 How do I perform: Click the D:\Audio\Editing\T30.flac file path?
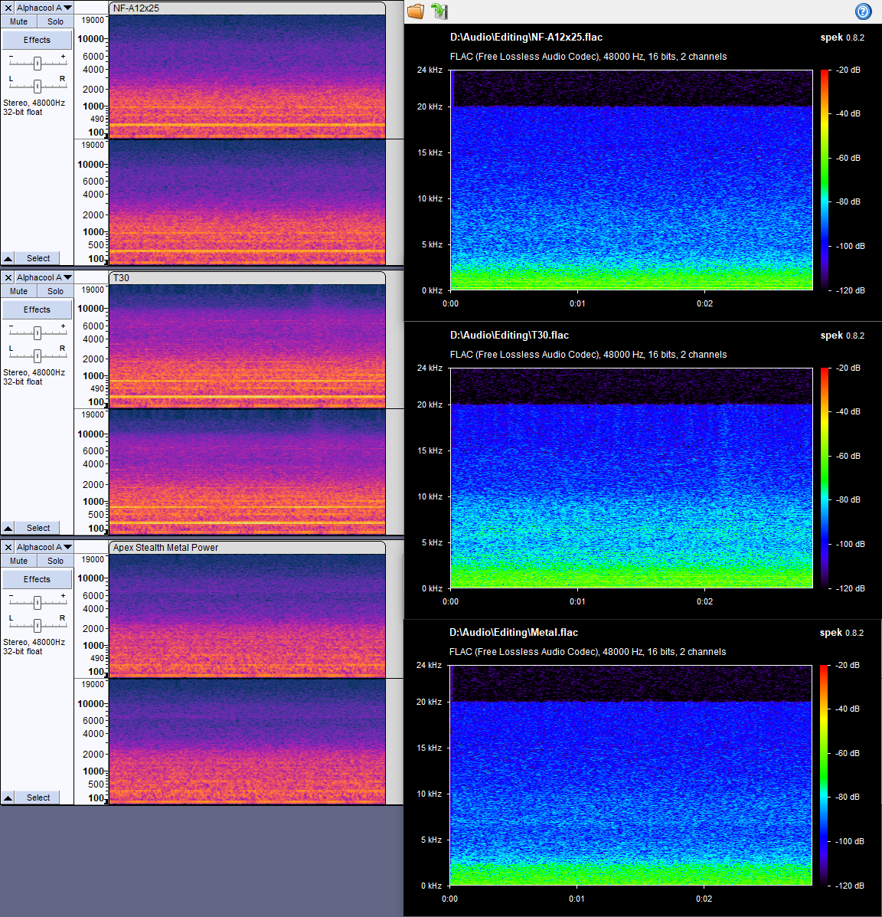click(x=509, y=335)
